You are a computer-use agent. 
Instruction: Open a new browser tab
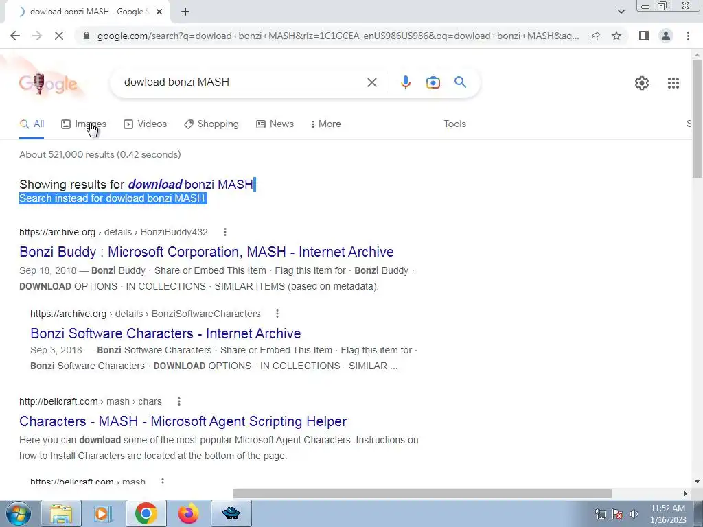tap(185, 12)
